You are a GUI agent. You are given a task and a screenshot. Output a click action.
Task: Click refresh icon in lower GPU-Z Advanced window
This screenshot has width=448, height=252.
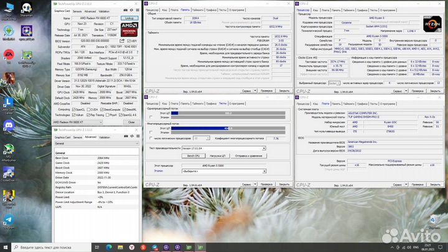[132, 136]
